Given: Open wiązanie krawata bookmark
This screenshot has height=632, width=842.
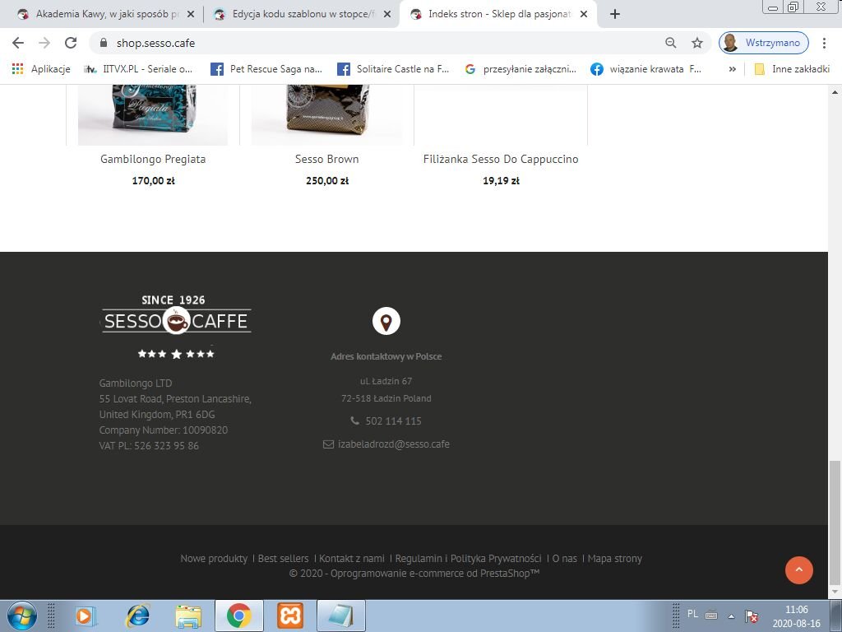Looking at the screenshot, I should (x=646, y=69).
